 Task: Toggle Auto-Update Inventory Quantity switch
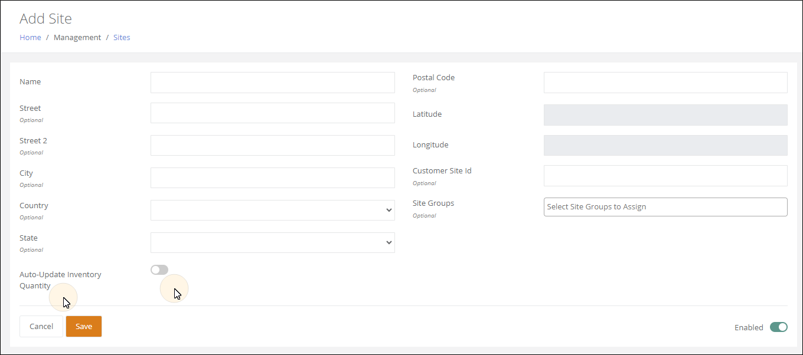pyautogui.click(x=159, y=269)
